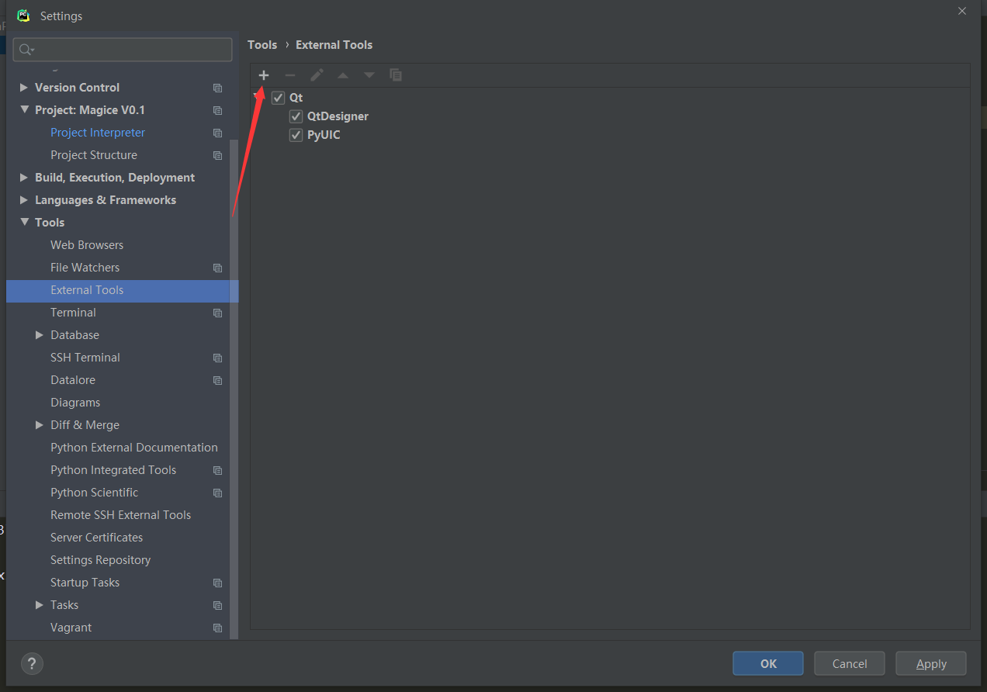The image size is (987, 692).
Task: Select Diagrams settings page
Action: tap(75, 403)
